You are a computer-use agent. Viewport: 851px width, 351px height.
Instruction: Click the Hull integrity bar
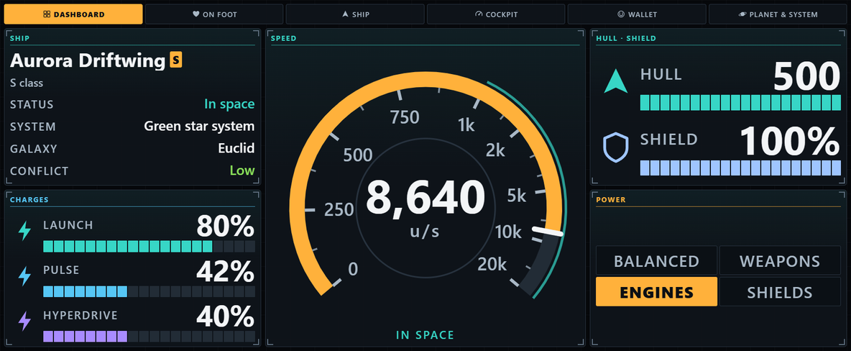coord(740,103)
